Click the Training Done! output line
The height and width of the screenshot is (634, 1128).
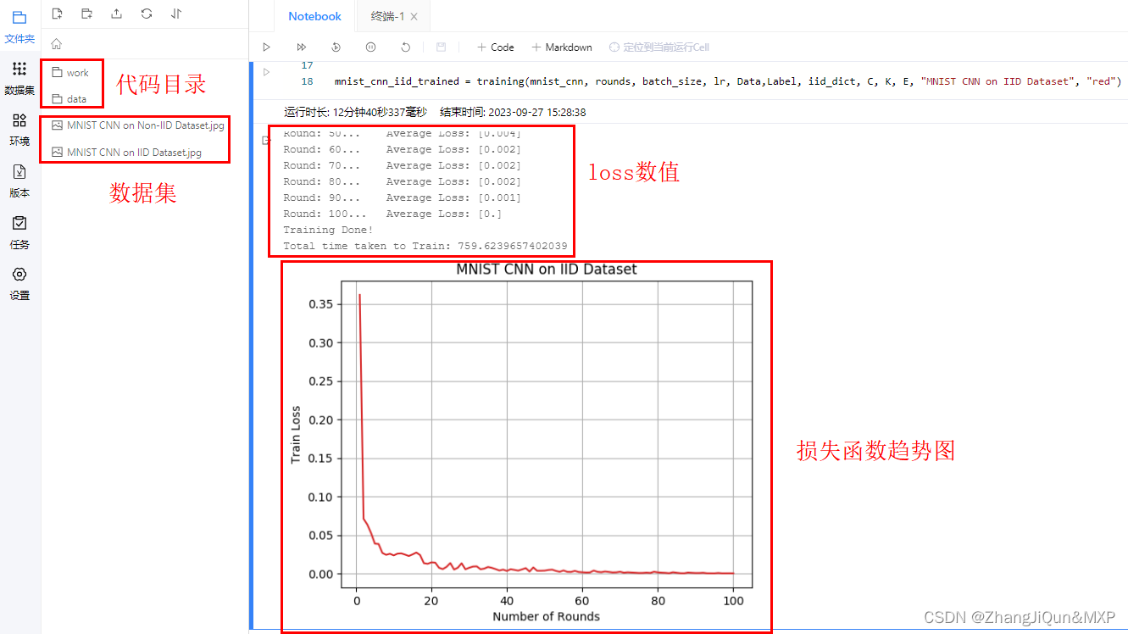click(328, 230)
